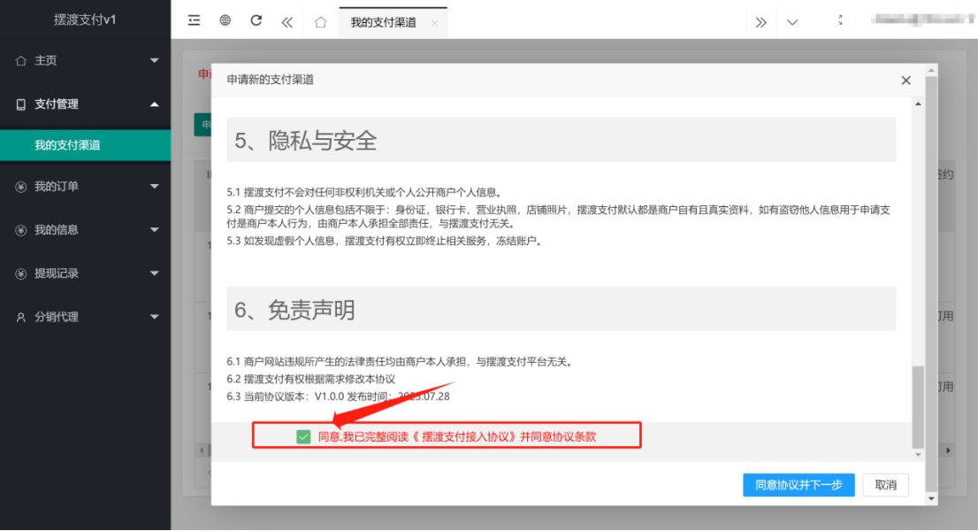Click the 我的订单 yen icon

click(x=20, y=187)
